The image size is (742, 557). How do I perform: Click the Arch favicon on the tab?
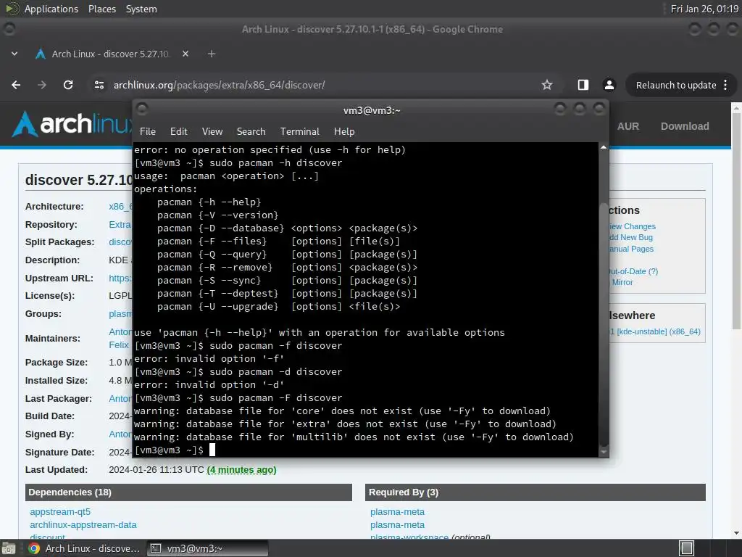41,54
